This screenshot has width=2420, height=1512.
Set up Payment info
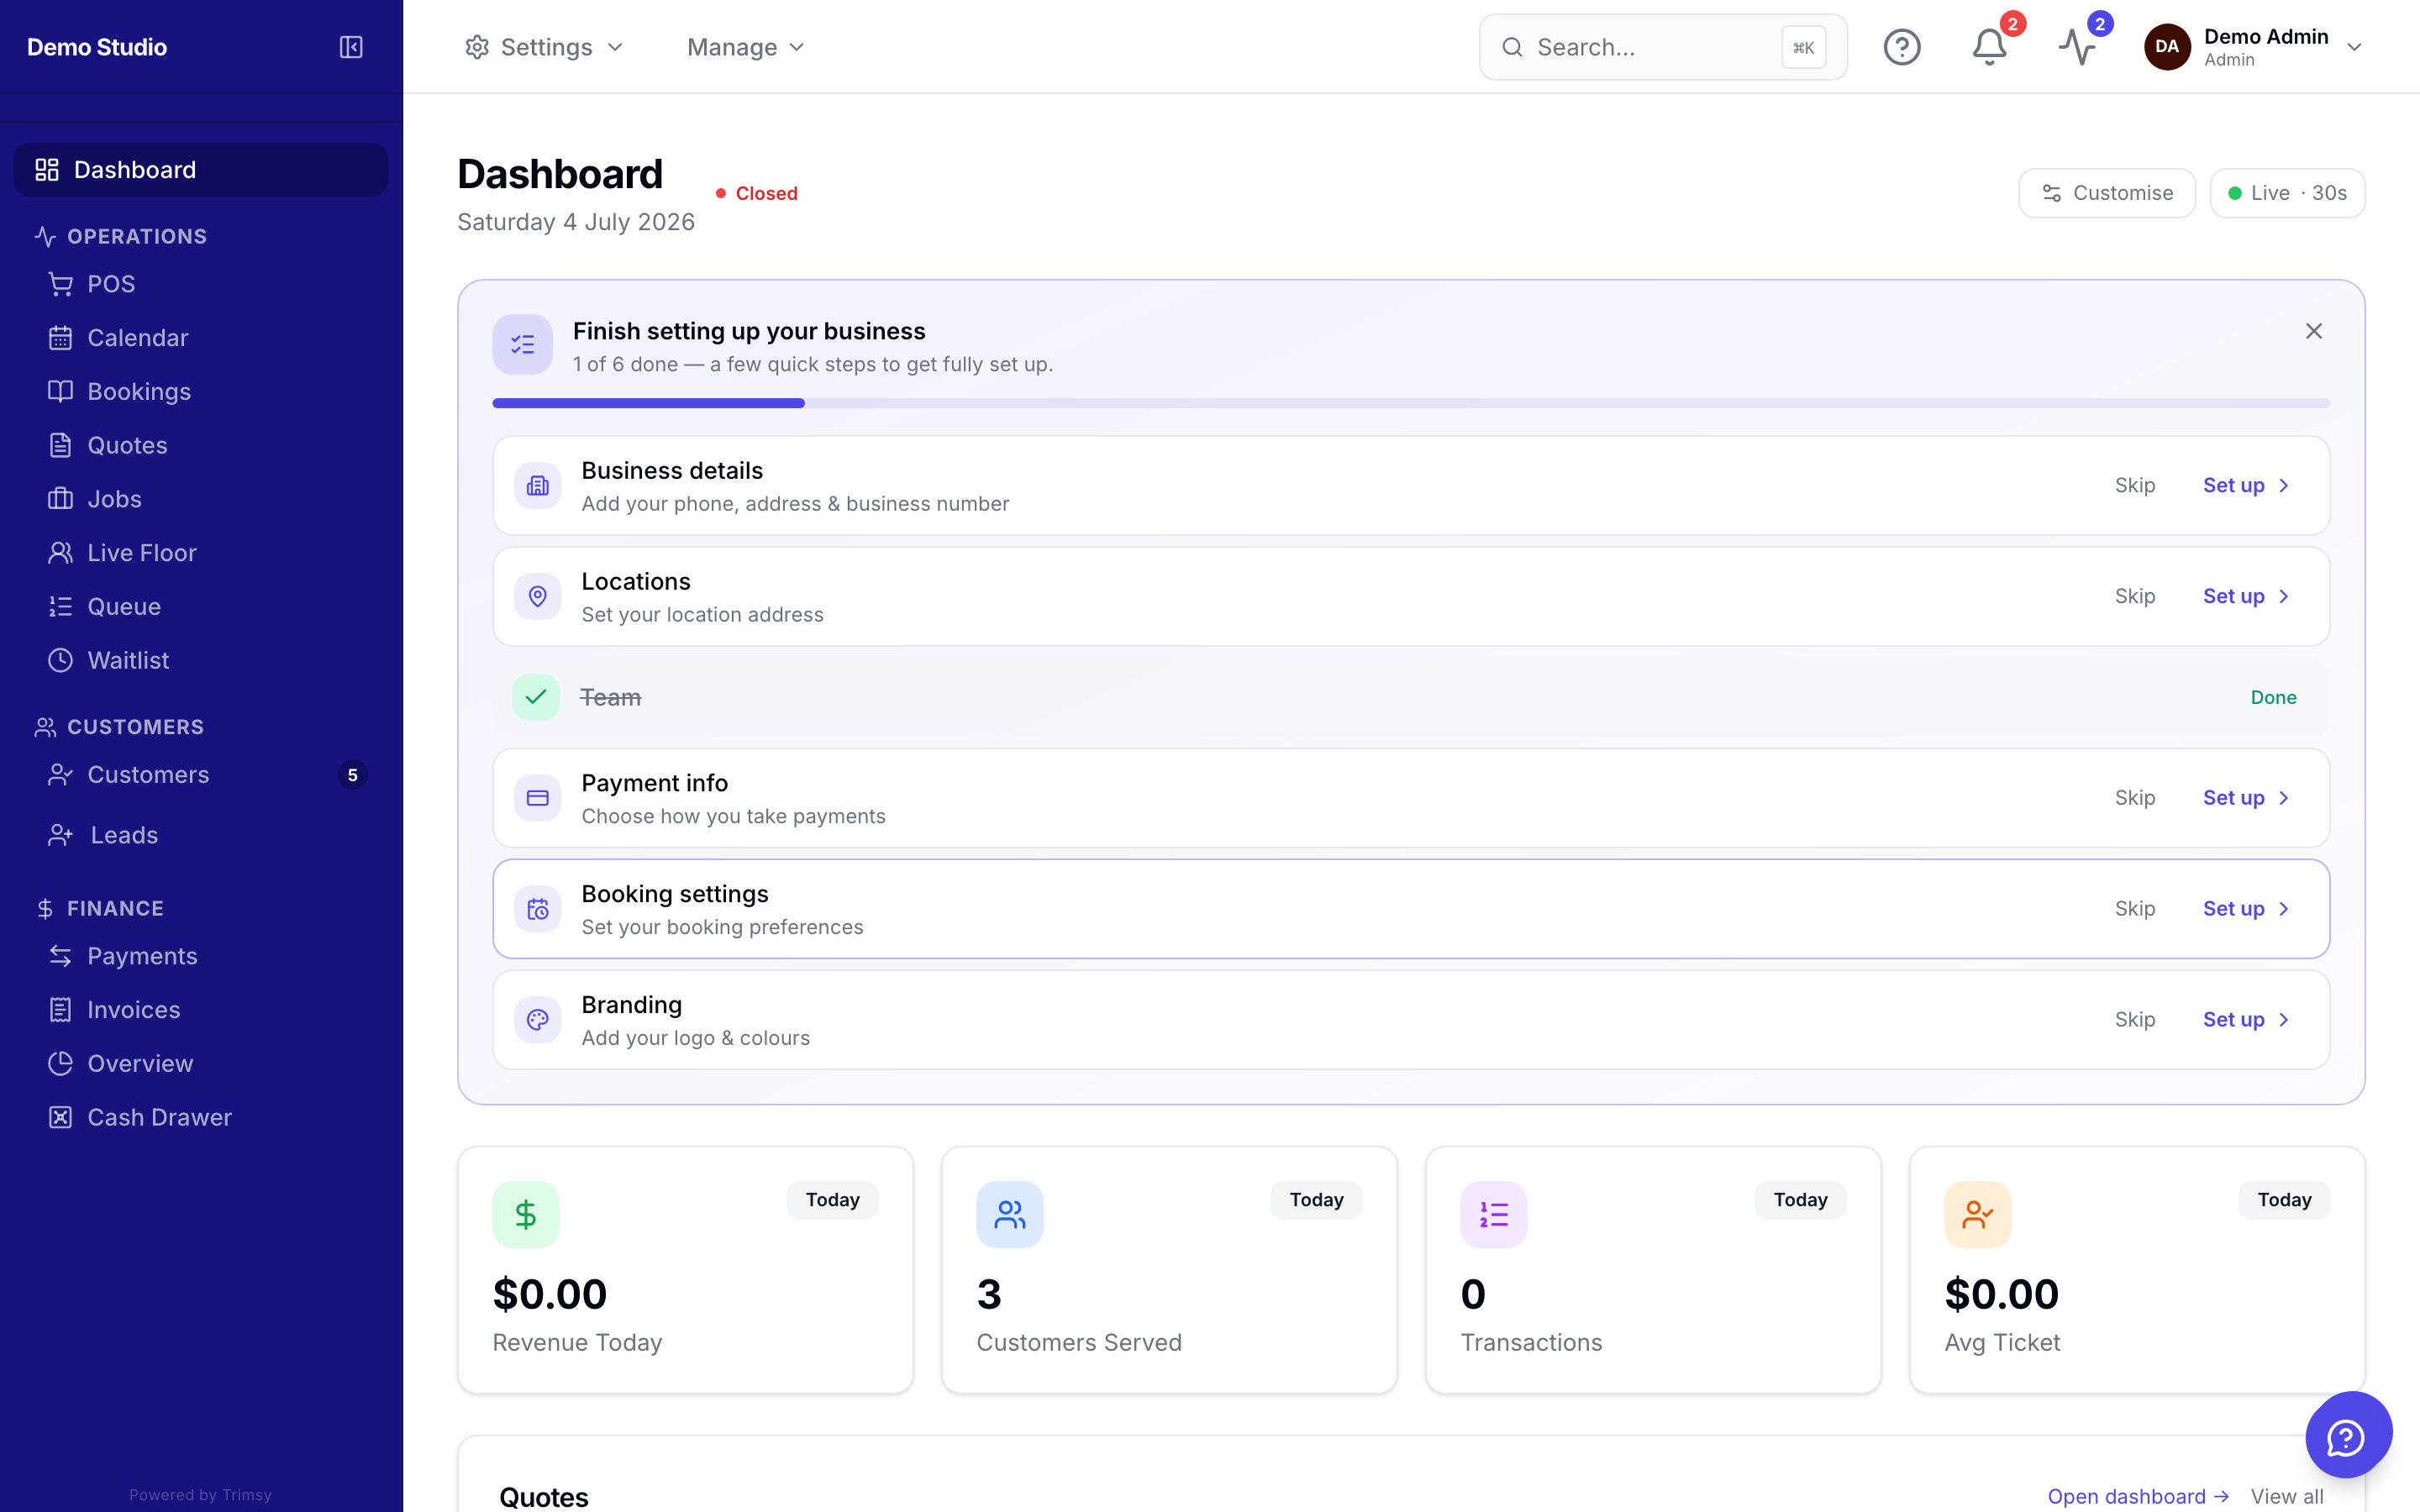click(2246, 798)
